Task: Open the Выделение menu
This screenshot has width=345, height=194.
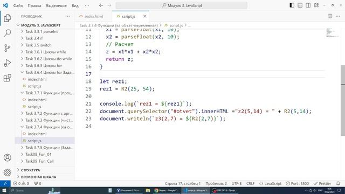Action: [56, 5]
